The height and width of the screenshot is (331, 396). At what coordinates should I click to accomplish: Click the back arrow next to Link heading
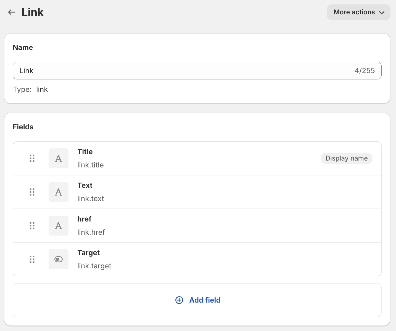pos(11,12)
